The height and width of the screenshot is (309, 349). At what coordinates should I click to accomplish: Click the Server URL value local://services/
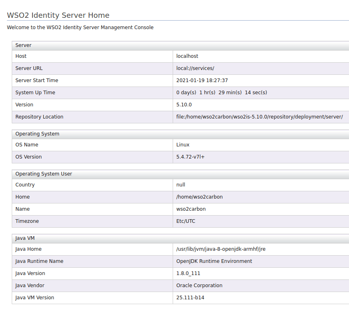(x=195, y=68)
